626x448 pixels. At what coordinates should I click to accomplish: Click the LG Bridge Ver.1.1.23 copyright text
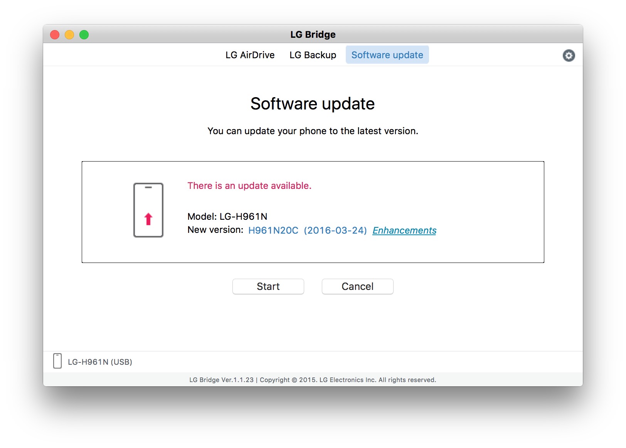[313, 380]
